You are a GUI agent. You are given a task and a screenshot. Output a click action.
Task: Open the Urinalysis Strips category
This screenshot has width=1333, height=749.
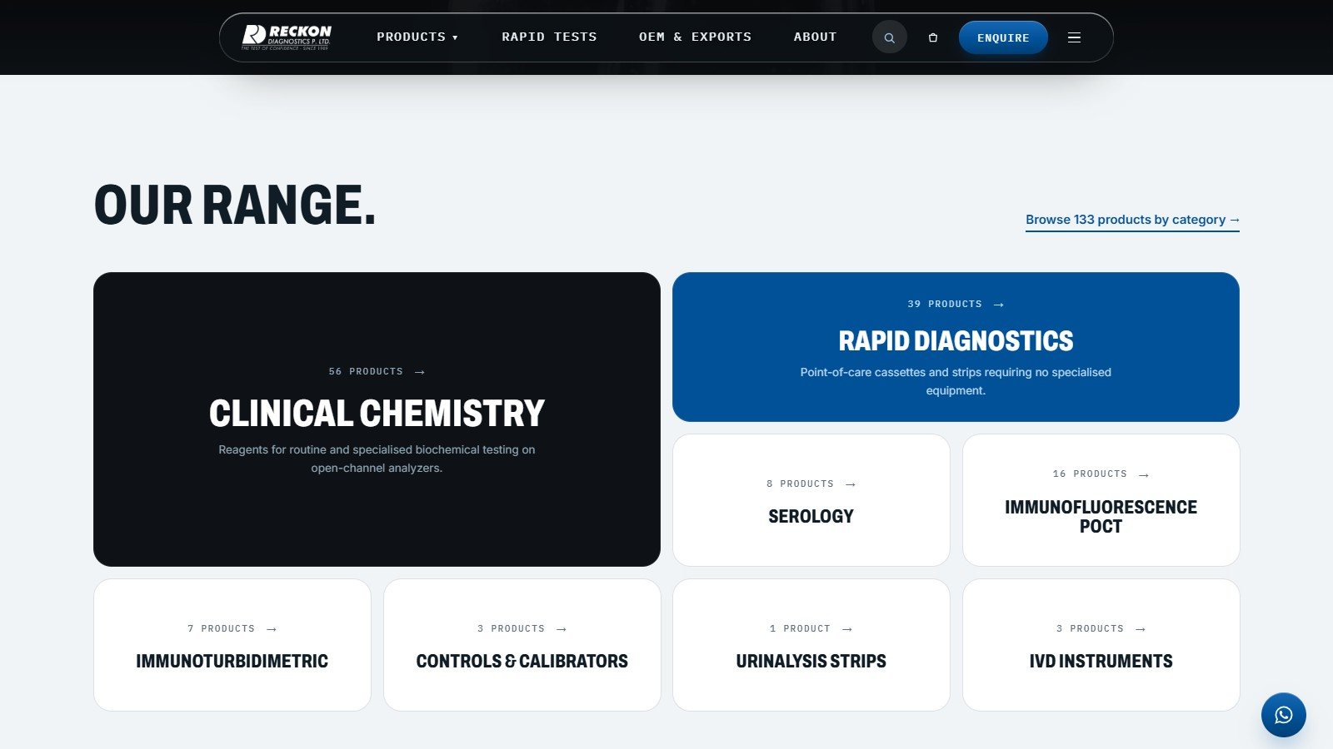coord(811,645)
